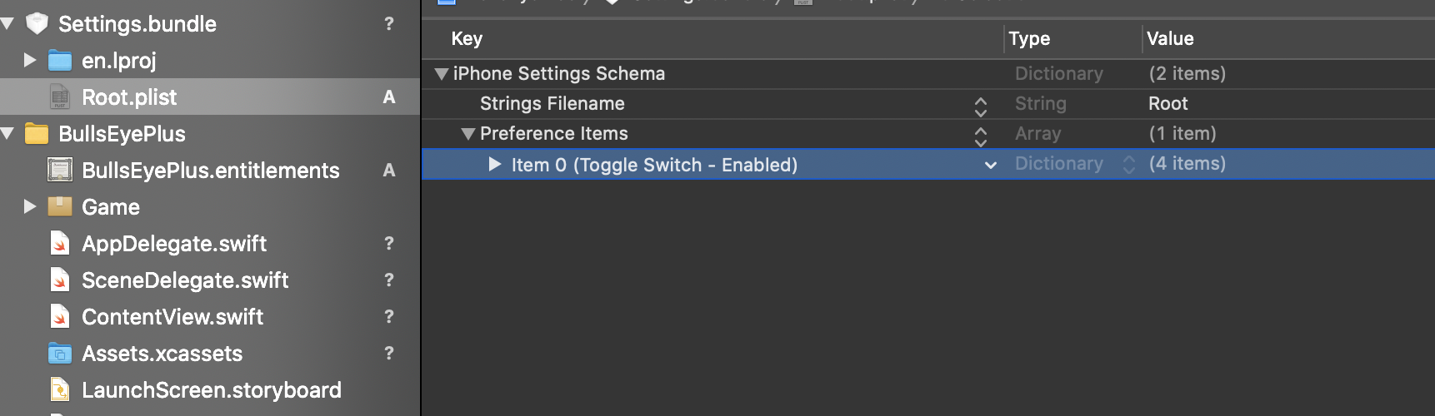
Task: Select SceneDelegate.swift in file navigator
Action: [184, 280]
